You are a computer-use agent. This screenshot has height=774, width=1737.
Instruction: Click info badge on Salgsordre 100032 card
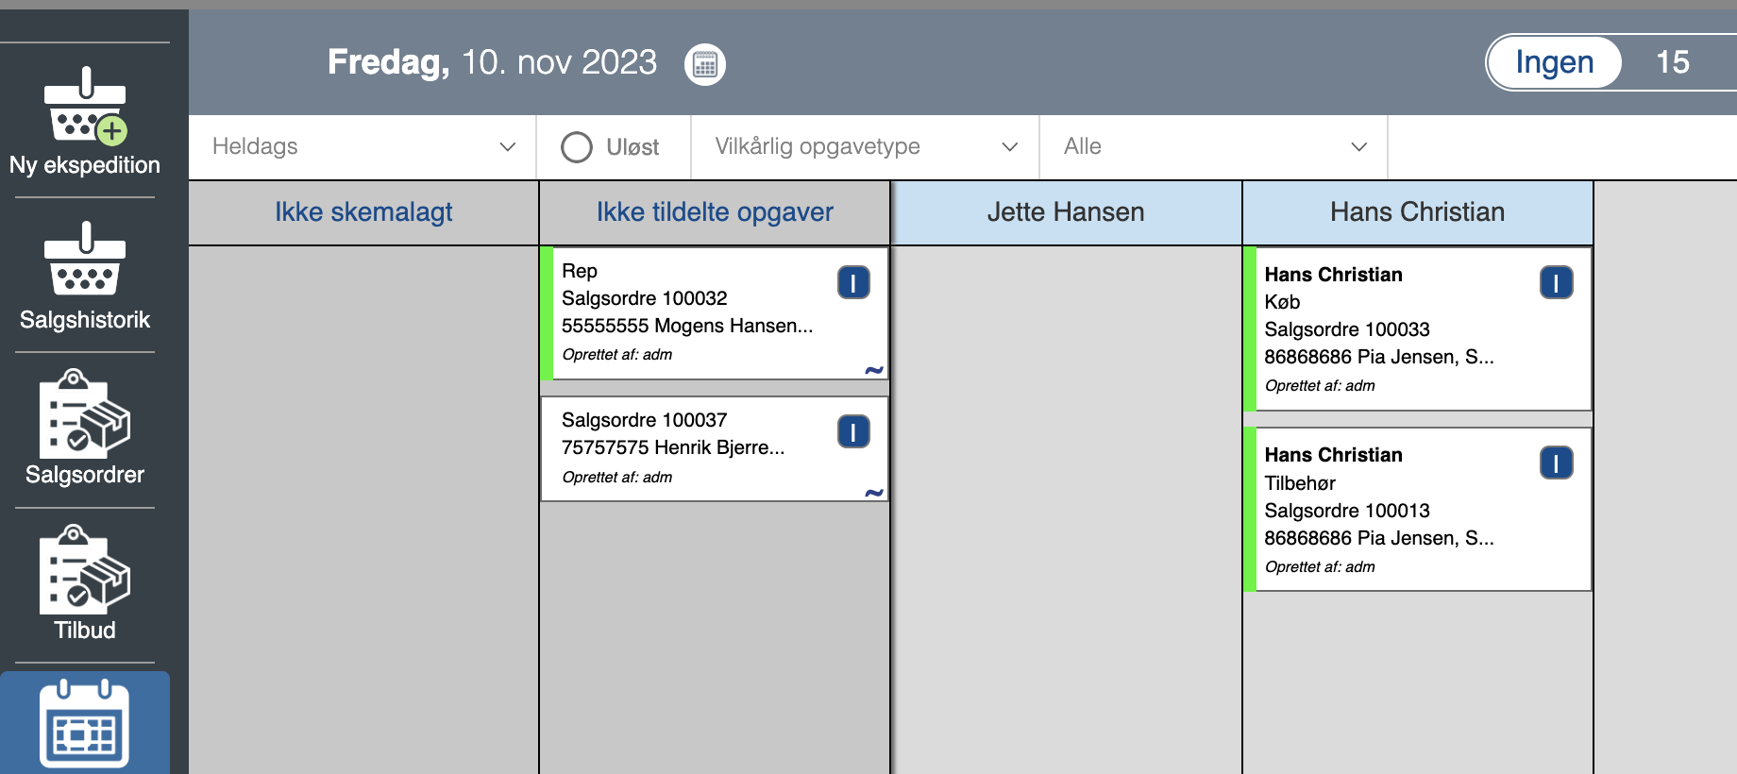(853, 282)
